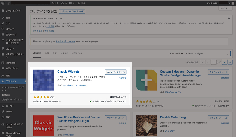Click the プラグインのアップロード button

(x=72, y=12)
